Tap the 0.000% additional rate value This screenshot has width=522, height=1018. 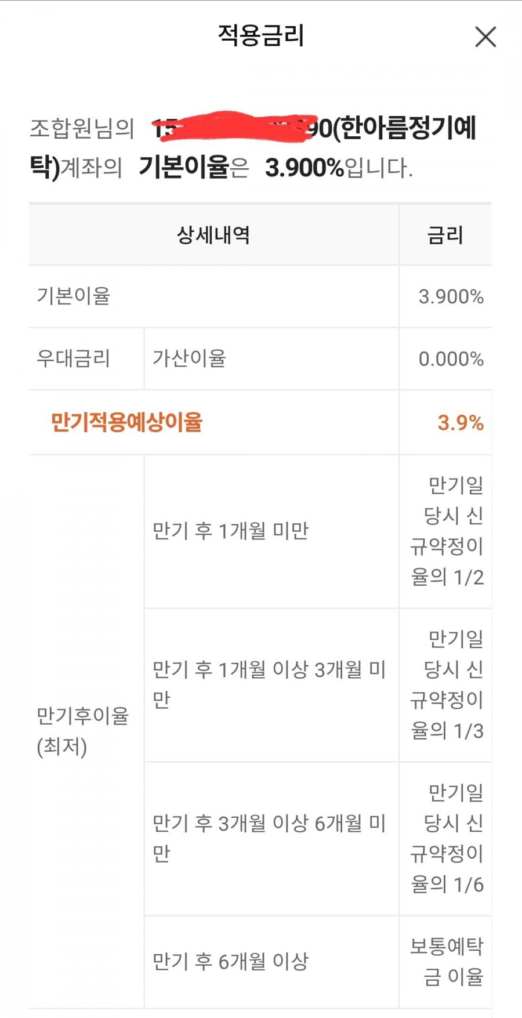[451, 359]
